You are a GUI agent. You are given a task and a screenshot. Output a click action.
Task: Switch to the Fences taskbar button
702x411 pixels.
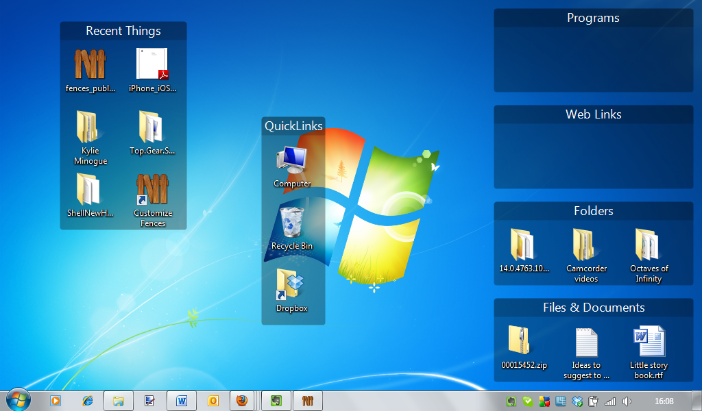click(x=308, y=401)
